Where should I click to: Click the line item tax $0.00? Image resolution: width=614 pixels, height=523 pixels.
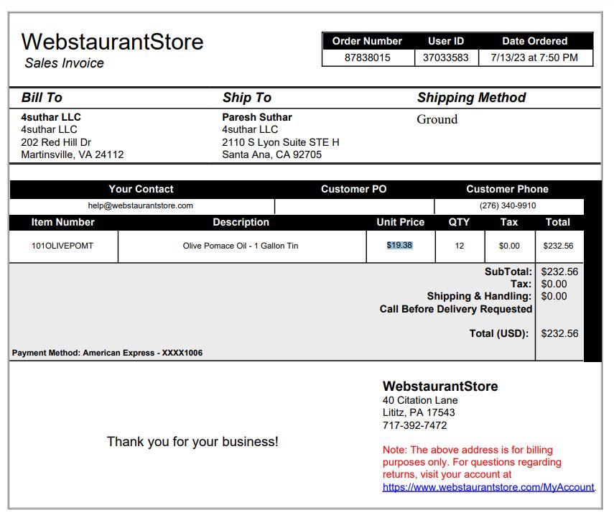point(509,246)
